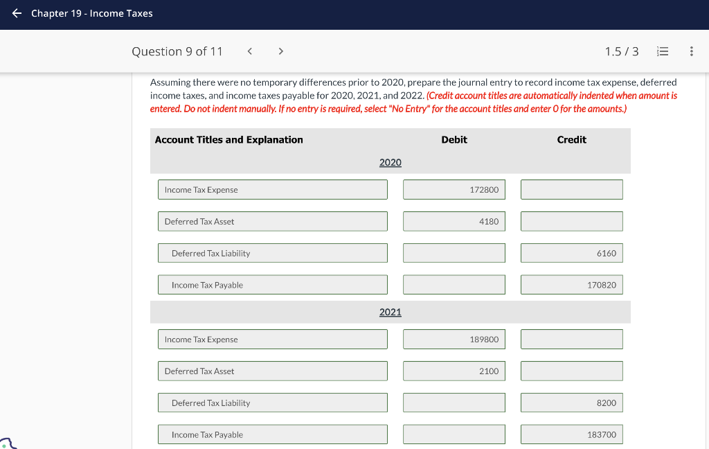The height and width of the screenshot is (449, 709).
Task: Open the Income Tax Expense account selector under 2020
Action: (x=272, y=189)
